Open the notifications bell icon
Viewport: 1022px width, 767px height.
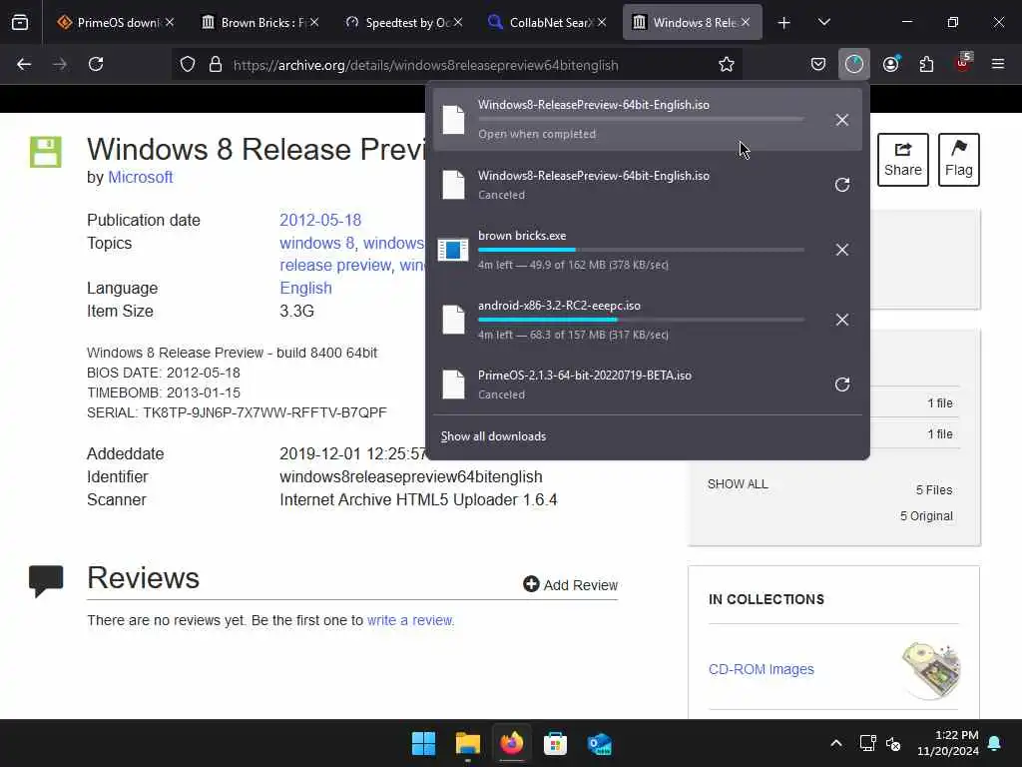point(995,743)
